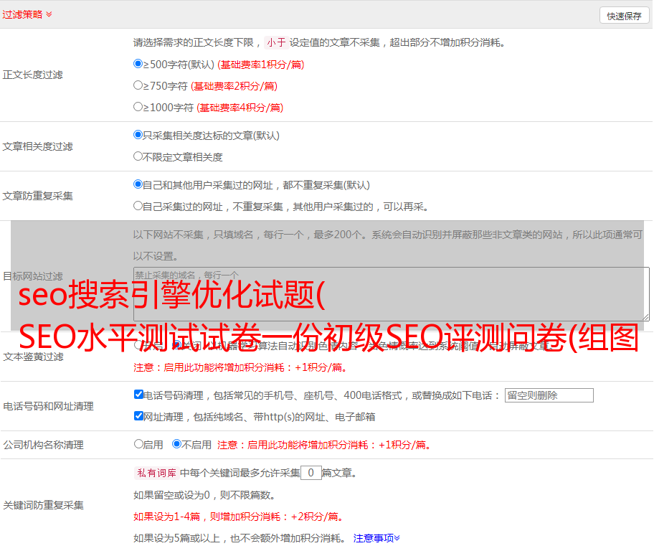Select the ≥500字符(默认) radio option

tap(138, 63)
